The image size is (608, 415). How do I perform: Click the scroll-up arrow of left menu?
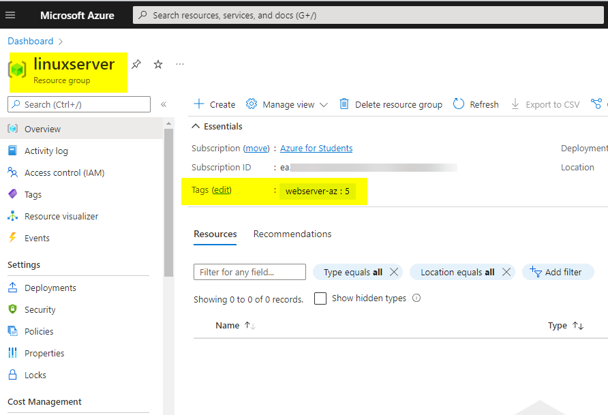(x=168, y=123)
